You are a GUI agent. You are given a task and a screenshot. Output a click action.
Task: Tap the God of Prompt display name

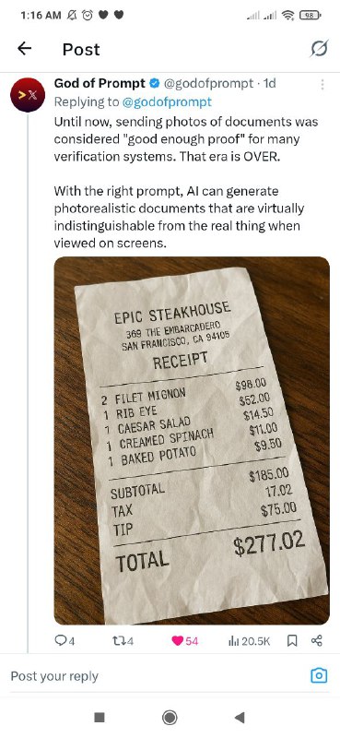[x=100, y=84]
